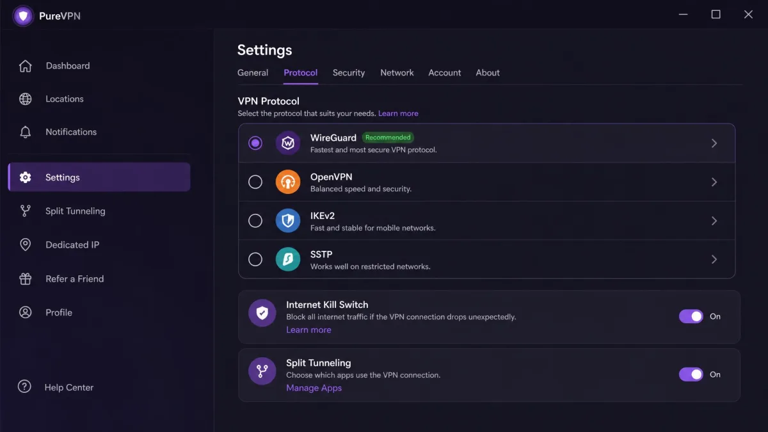Click the Dashboard home icon
This screenshot has height=432, width=768.
[25, 66]
